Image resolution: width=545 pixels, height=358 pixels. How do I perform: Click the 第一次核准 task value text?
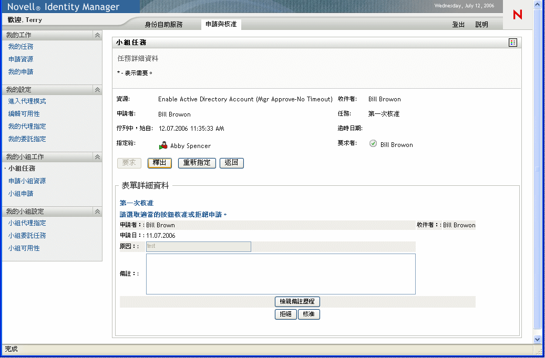pos(384,113)
